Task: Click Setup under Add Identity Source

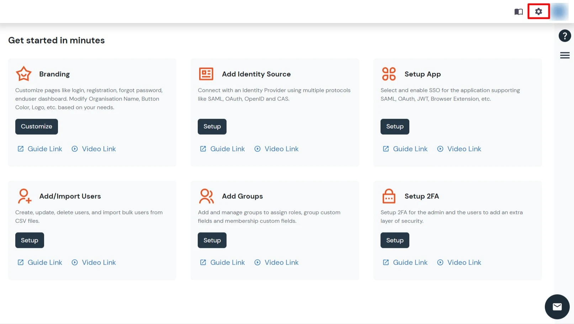Action: click(x=212, y=126)
